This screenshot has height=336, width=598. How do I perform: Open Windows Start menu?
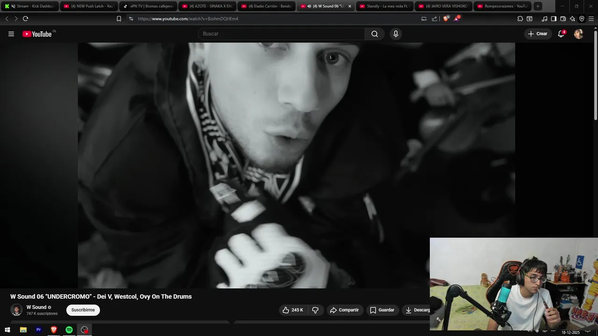[7, 330]
